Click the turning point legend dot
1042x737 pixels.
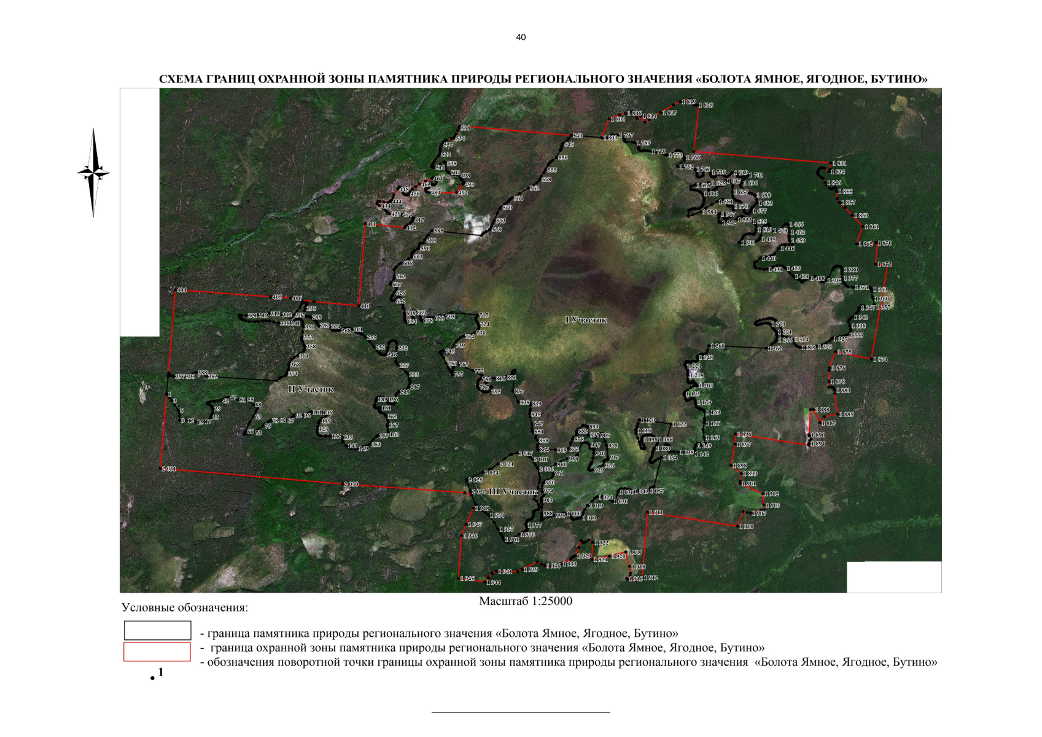[152, 678]
